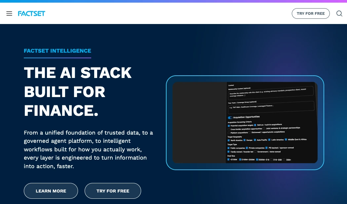Open the hamburger navigation menu

point(9,13)
